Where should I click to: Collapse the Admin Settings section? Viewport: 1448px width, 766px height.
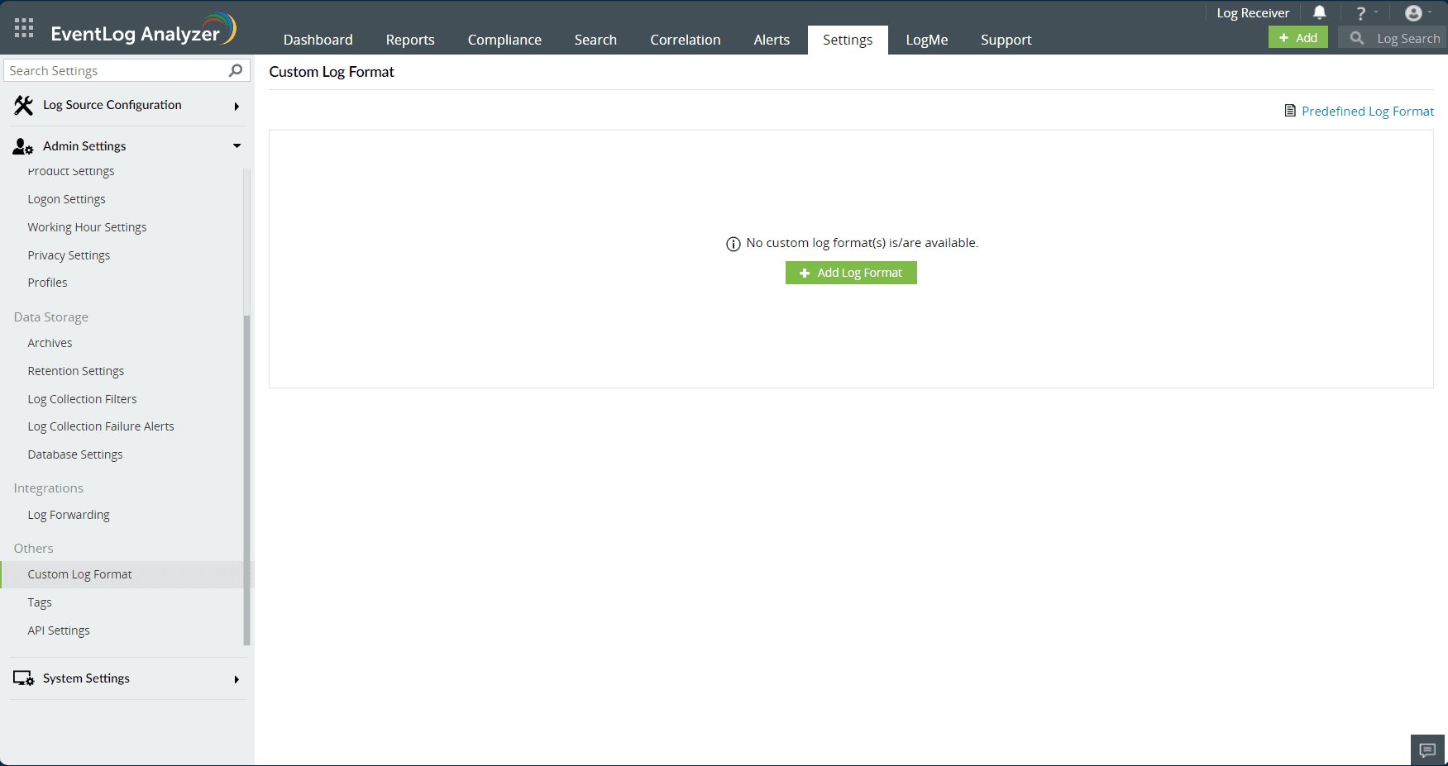pos(237,145)
